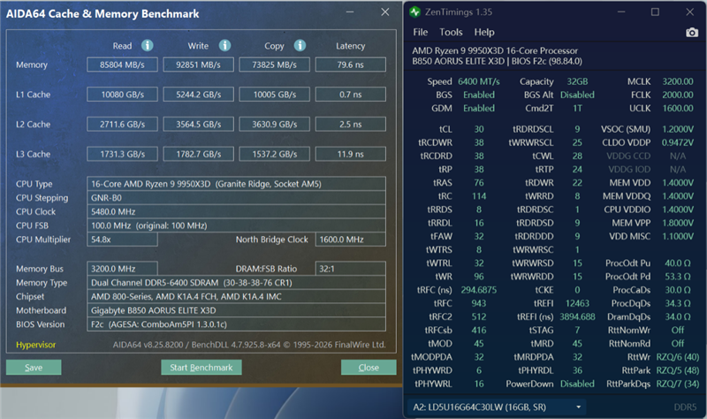Image resolution: width=707 pixels, height=419 pixels.
Task: Click L2 Cache Read value 2711.6 GB/s
Action: [122, 124]
